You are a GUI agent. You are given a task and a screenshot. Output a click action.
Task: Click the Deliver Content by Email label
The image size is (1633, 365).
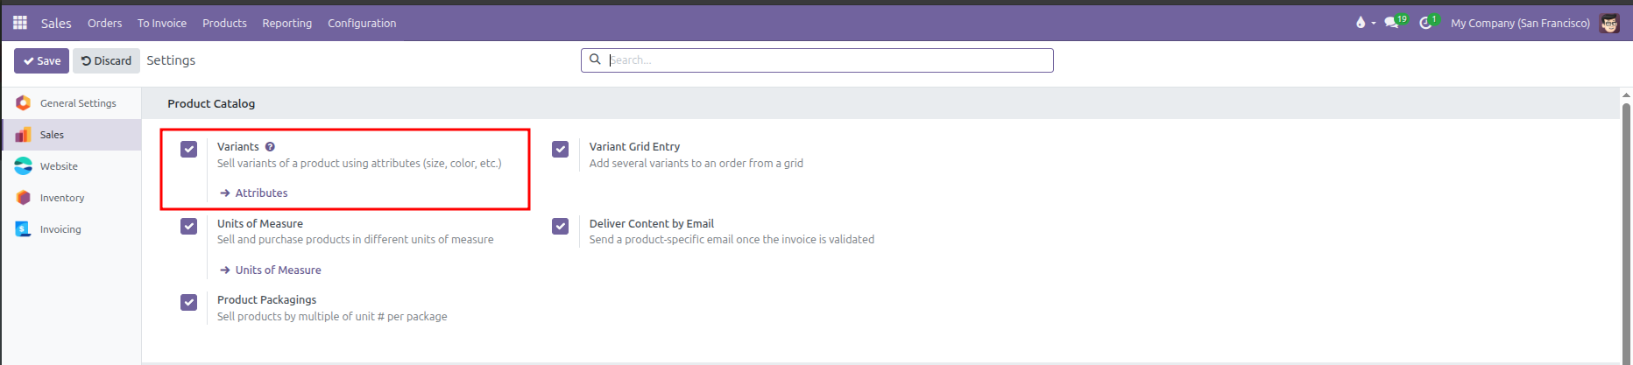tap(652, 224)
